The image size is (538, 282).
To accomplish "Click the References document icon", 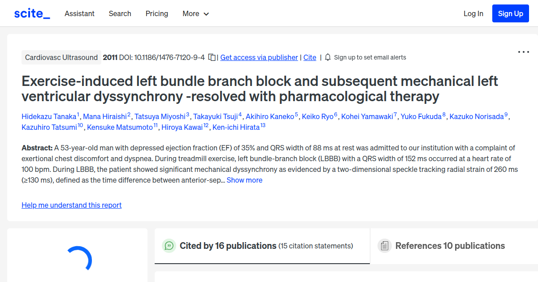I will 385,245.
